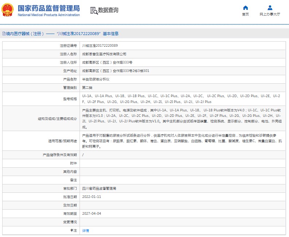The width and height of the screenshot is (289, 237).
Task: Click the 数据查询 heading text
Action: 108,10
